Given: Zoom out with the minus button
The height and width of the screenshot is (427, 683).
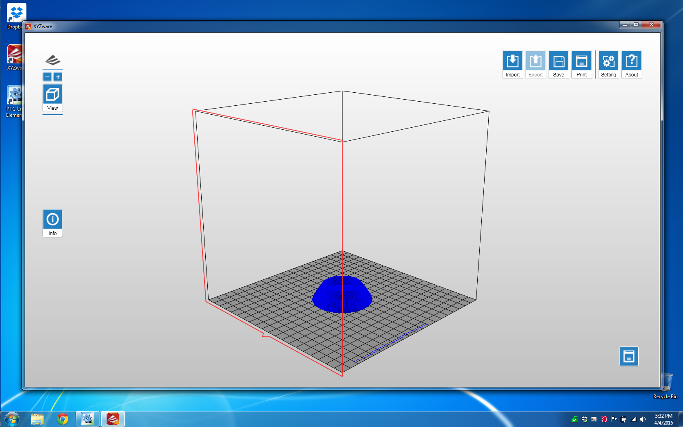Looking at the screenshot, I should (48, 77).
